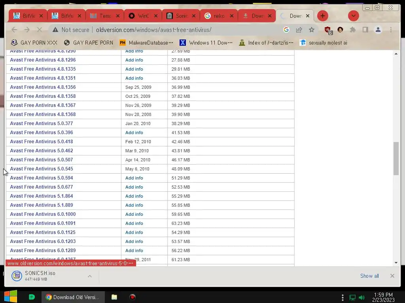Image resolution: width=405 pixels, height=303 pixels.
Task: Click the Chrome taskbar button Download Old Versi…
Action: [73, 297]
